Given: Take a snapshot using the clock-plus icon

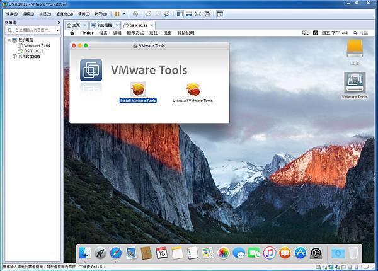Looking at the screenshot, I should coord(149,14).
